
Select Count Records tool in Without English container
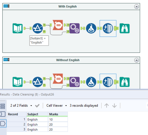tap(58, 79)
